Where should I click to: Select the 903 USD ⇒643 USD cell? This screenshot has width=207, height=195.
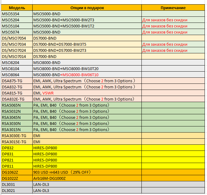click(87, 172)
